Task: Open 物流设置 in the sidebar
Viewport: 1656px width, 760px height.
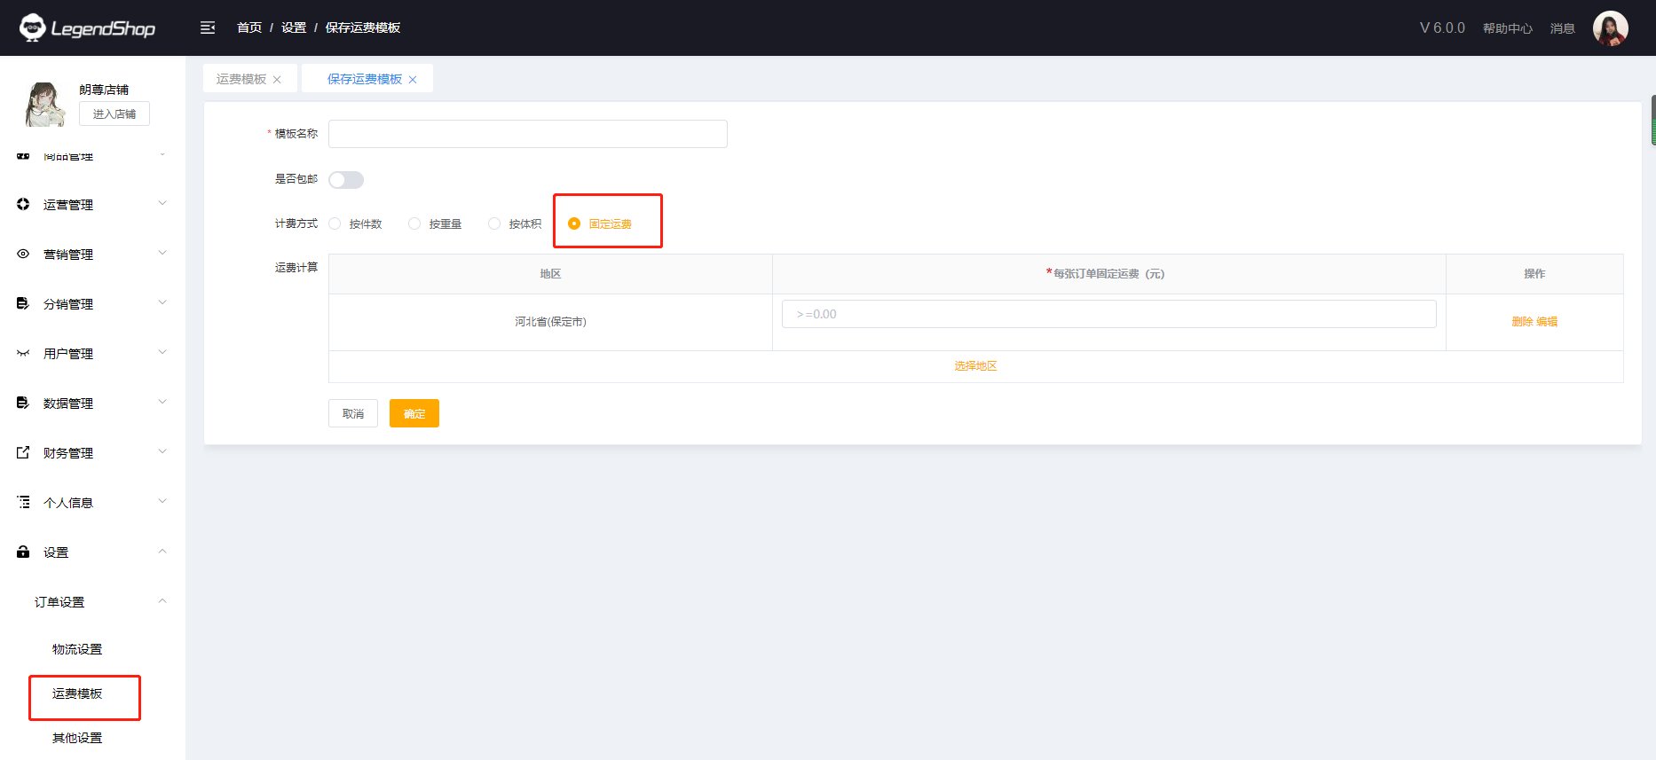Action: tap(77, 649)
